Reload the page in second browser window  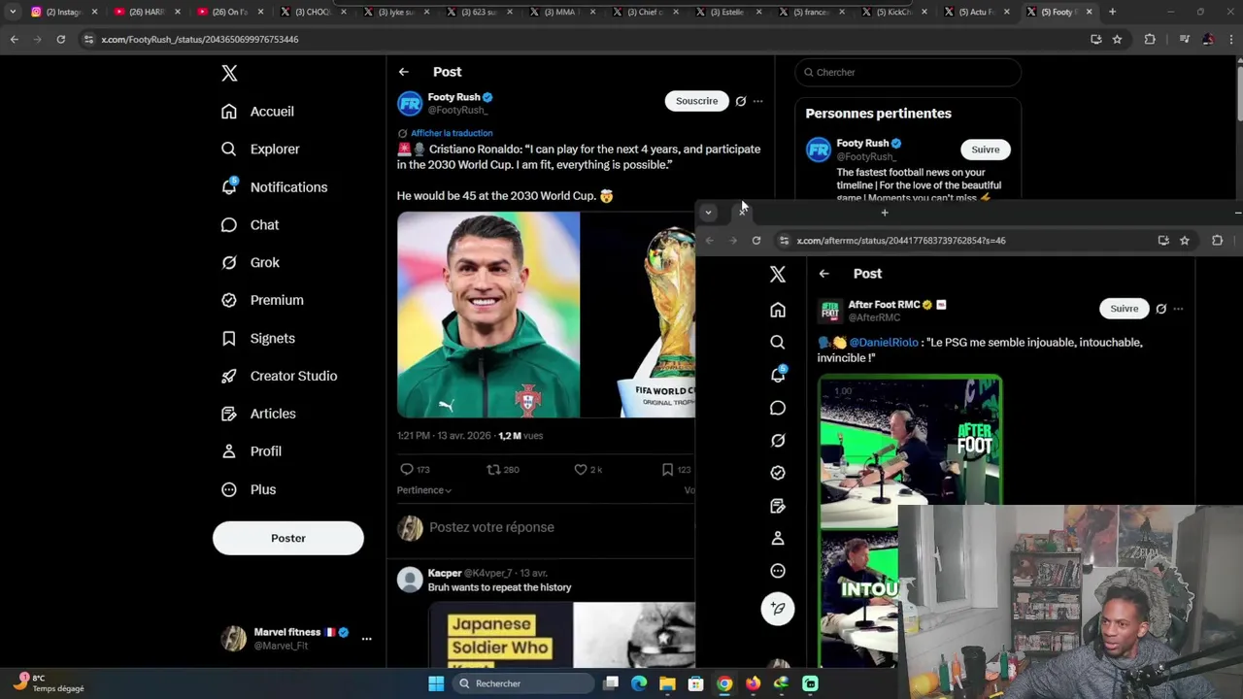click(x=756, y=241)
